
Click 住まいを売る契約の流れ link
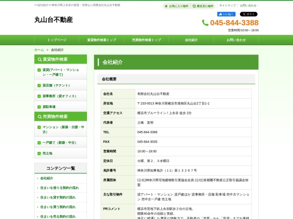58,217
